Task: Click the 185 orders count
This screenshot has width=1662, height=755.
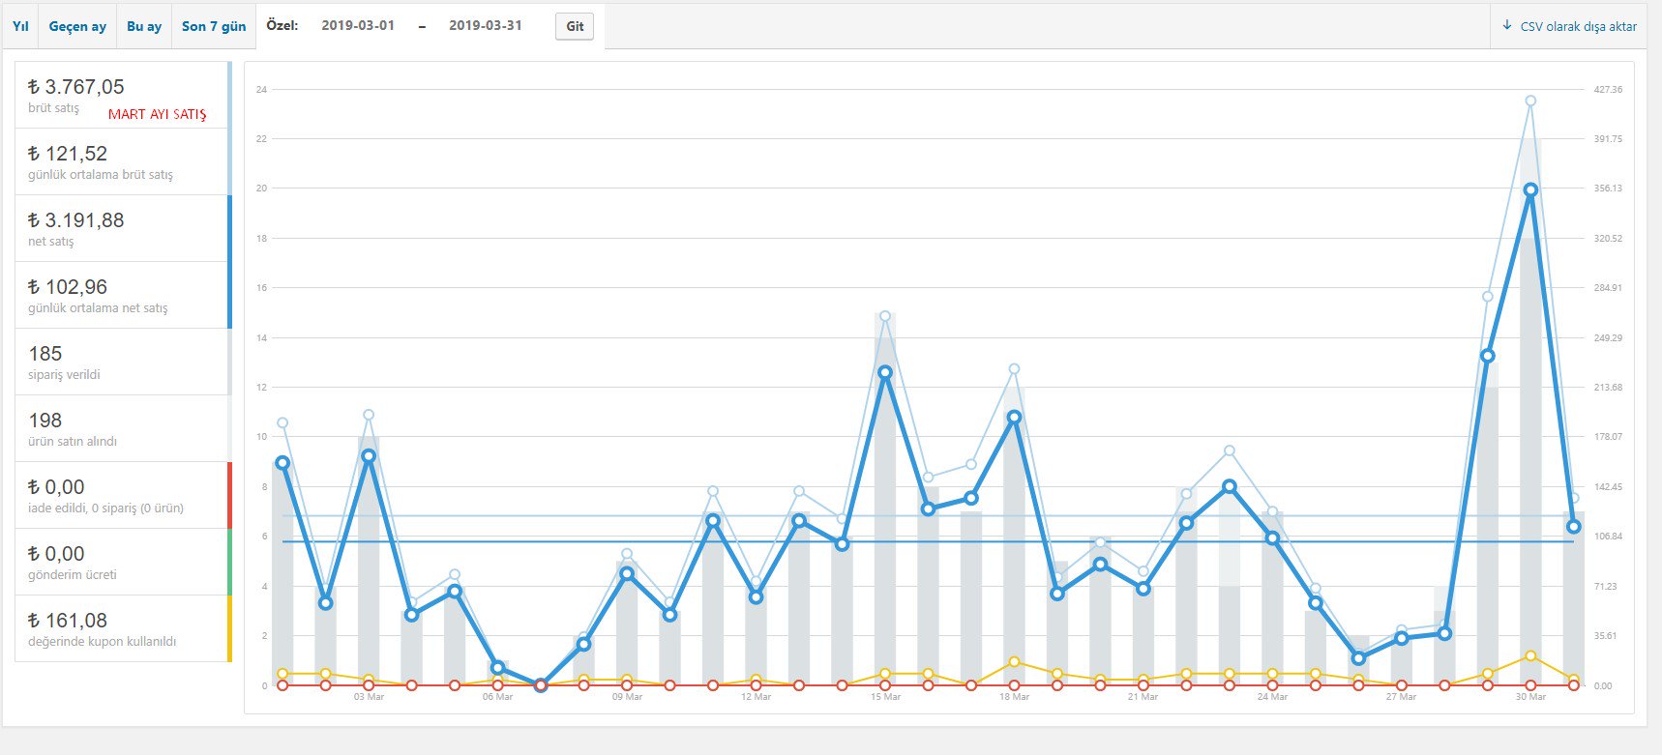Action: pyautogui.click(x=45, y=354)
